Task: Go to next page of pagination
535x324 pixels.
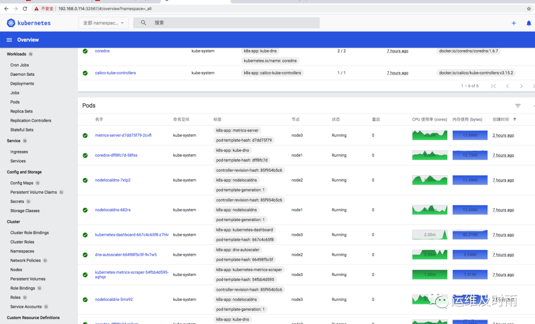Action: tap(521, 86)
